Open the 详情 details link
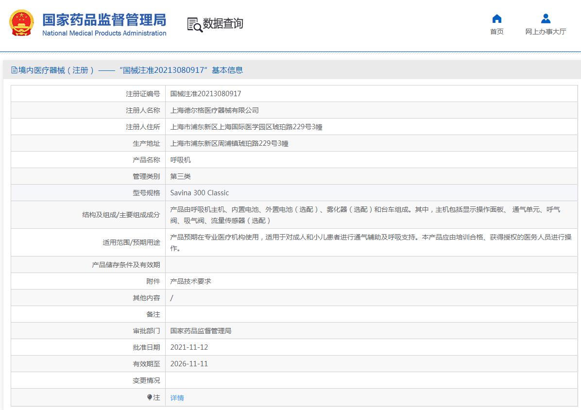 [177, 398]
